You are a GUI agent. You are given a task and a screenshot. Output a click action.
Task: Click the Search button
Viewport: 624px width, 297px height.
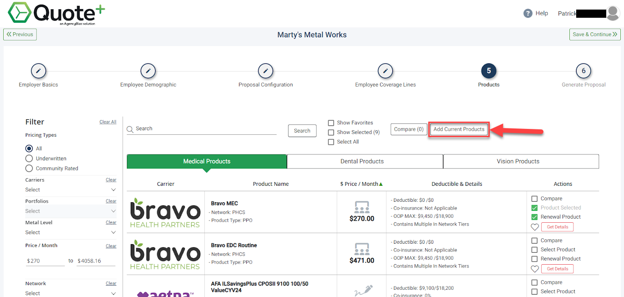point(302,131)
